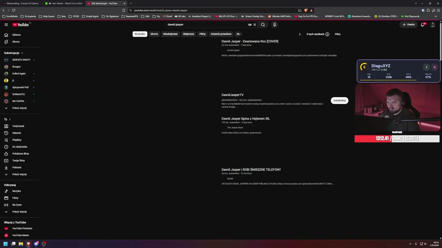Open the account avatar menu
The width and height of the screenshot is (442, 248).
point(432,25)
